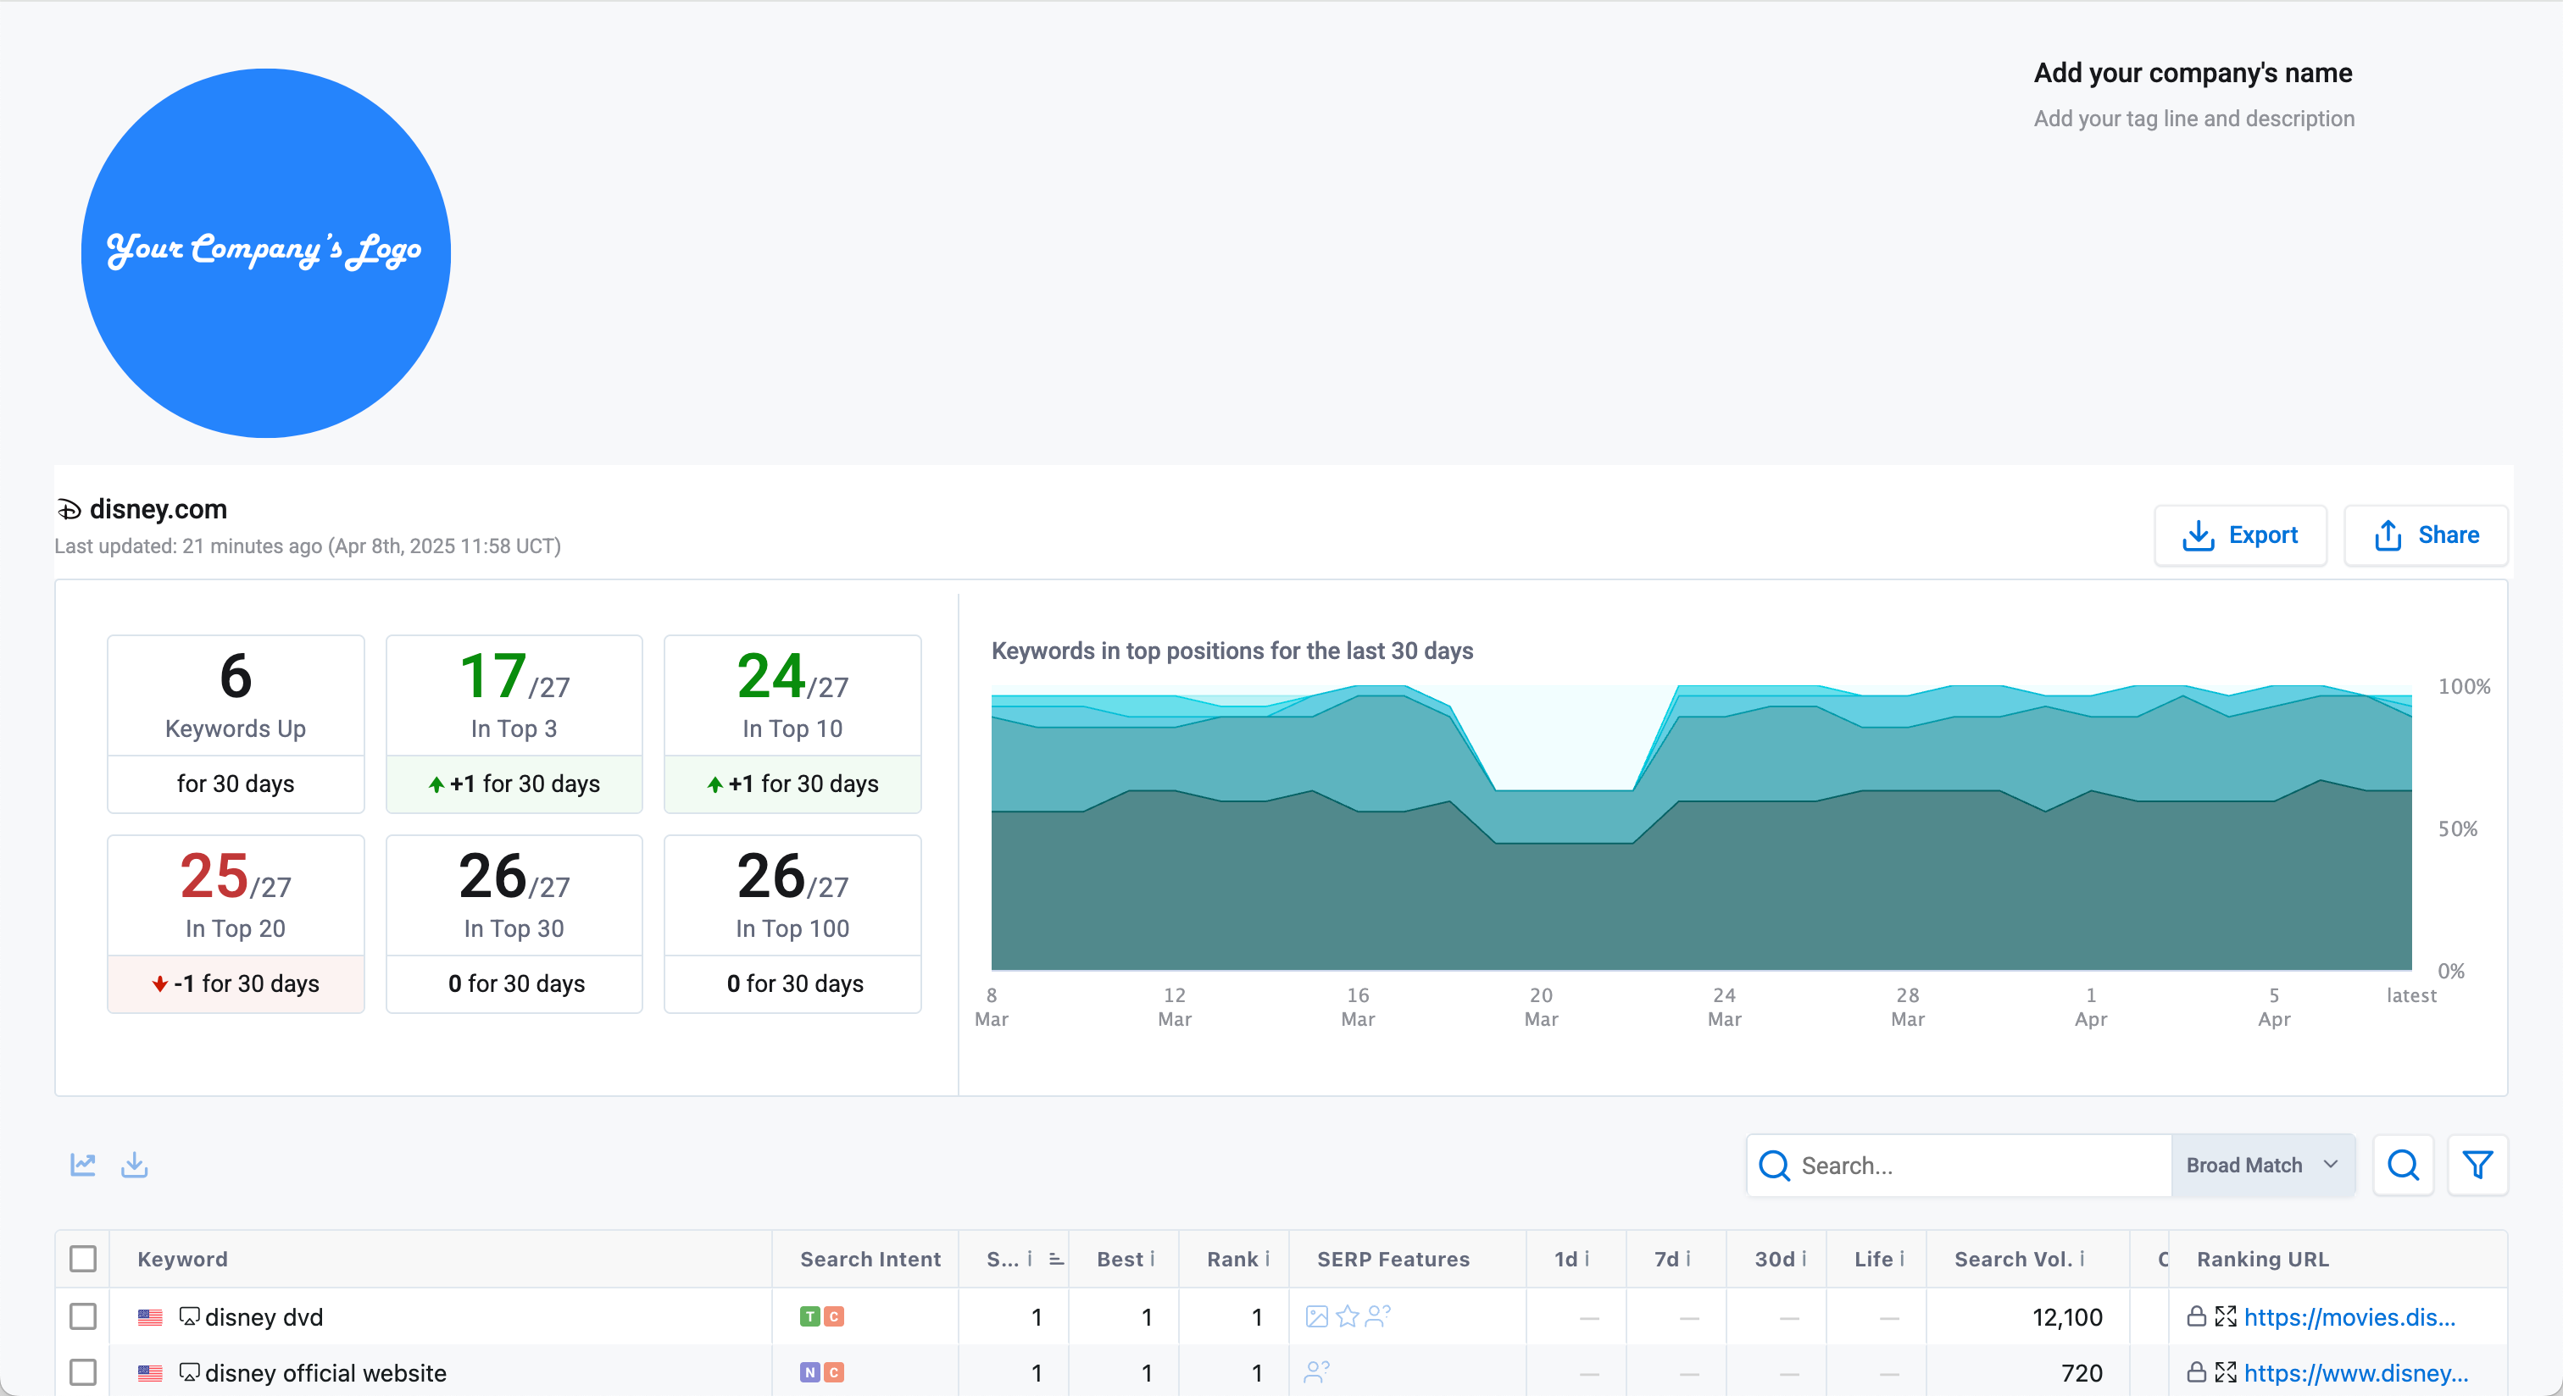
Task: Click the Export button
Action: (2239, 535)
